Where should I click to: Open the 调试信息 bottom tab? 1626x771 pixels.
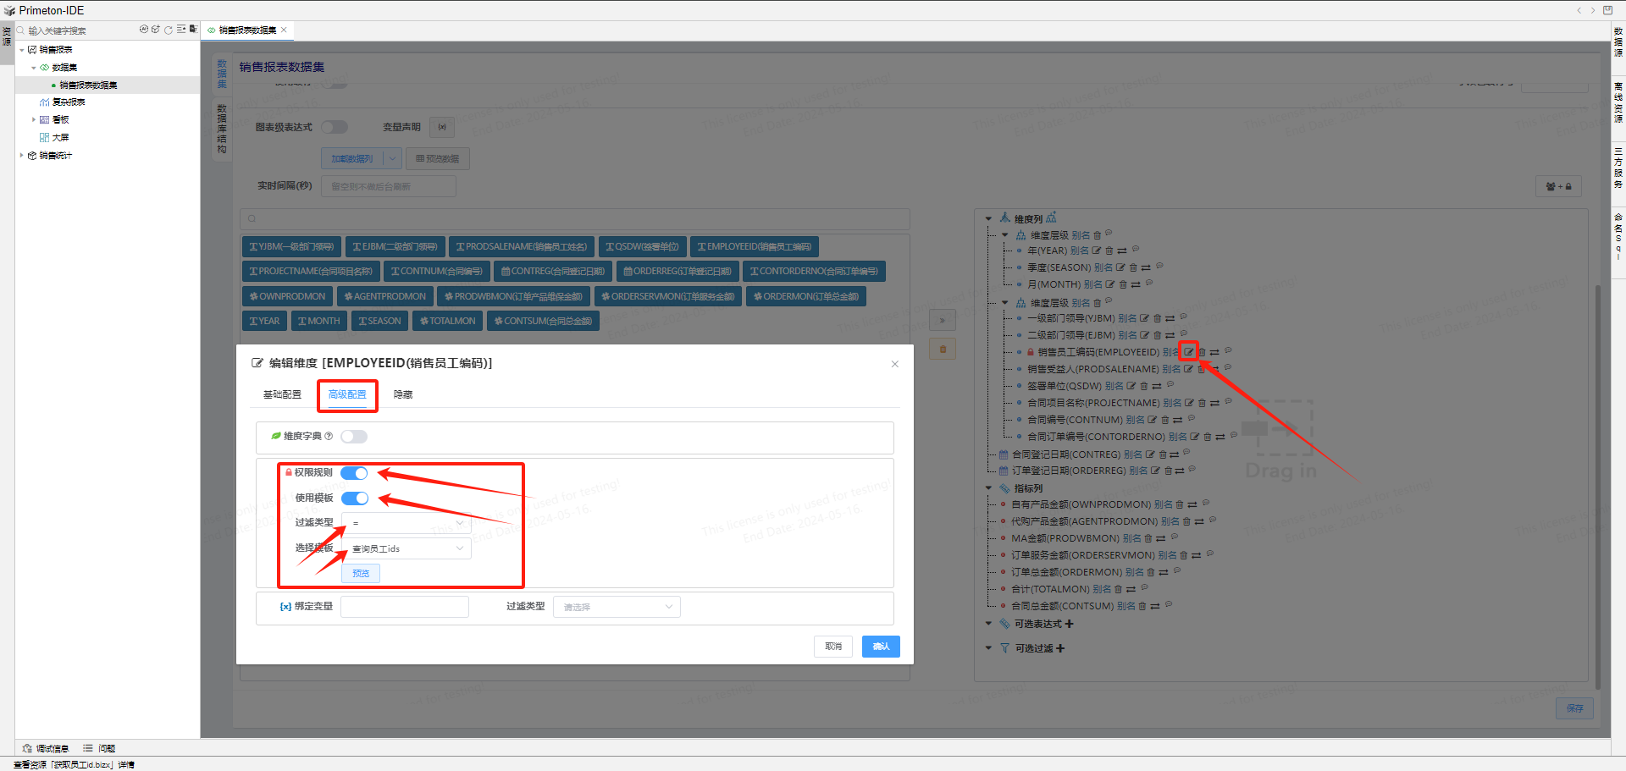point(46,748)
